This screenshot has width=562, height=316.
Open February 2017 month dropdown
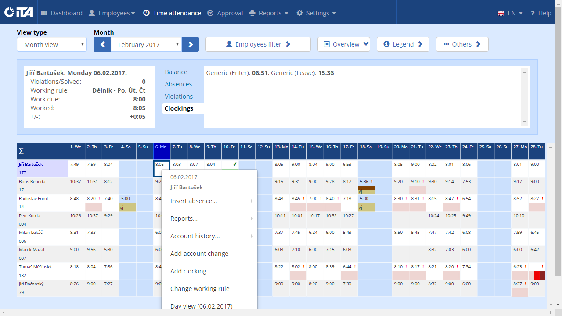(x=146, y=44)
